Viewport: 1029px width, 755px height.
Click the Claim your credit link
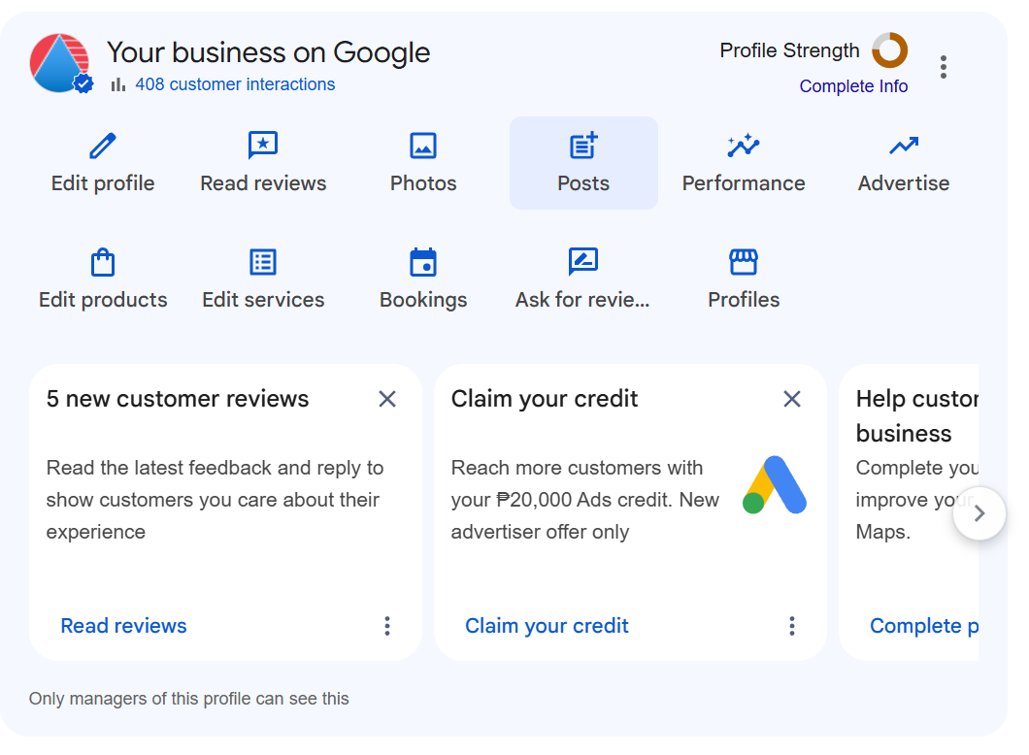(547, 626)
